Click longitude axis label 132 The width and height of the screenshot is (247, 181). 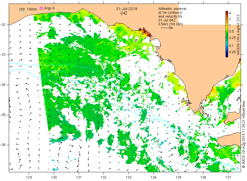coord(104,177)
